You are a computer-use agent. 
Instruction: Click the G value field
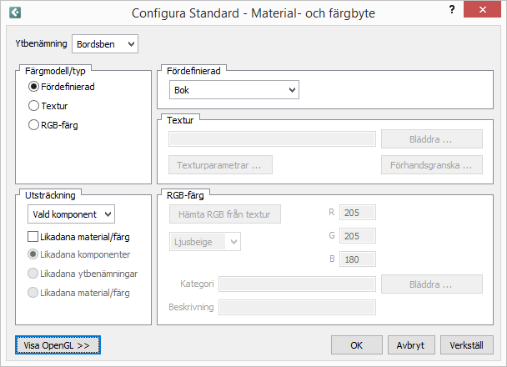[x=359, y=236]
